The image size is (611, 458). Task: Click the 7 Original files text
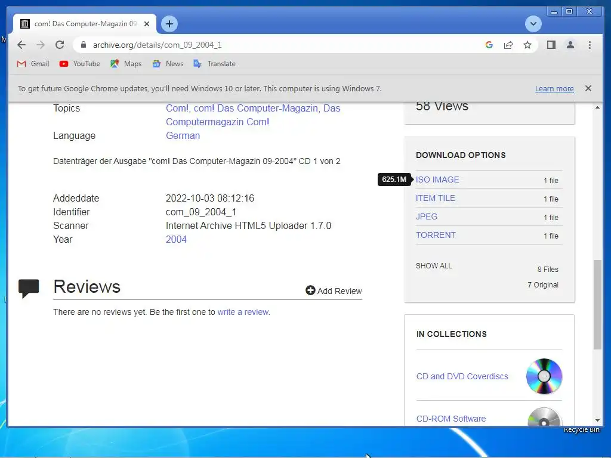tap(543, 284)
